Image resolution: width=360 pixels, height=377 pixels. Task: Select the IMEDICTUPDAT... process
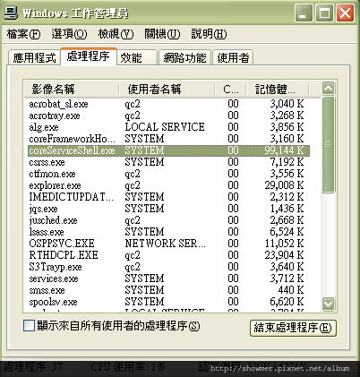pos(168,197)
